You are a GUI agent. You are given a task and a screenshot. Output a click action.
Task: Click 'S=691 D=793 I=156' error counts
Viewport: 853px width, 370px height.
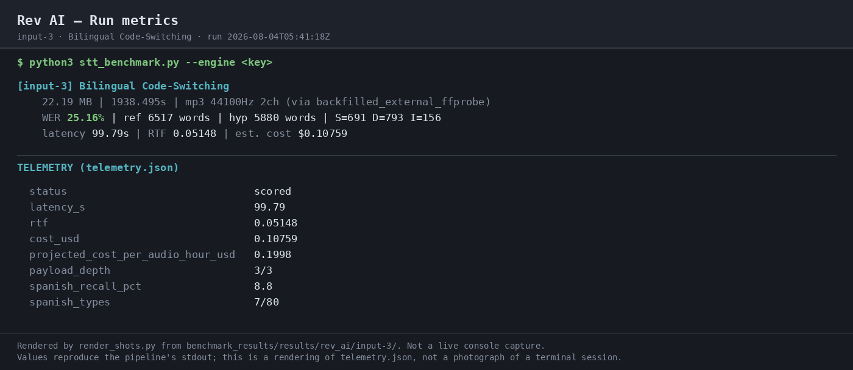[388, 118]
